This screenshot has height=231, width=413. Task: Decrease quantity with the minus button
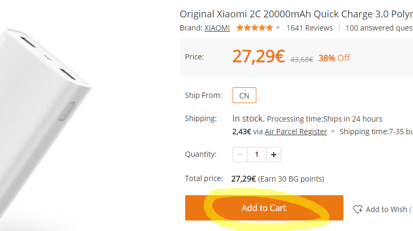[x=241, y=155]
